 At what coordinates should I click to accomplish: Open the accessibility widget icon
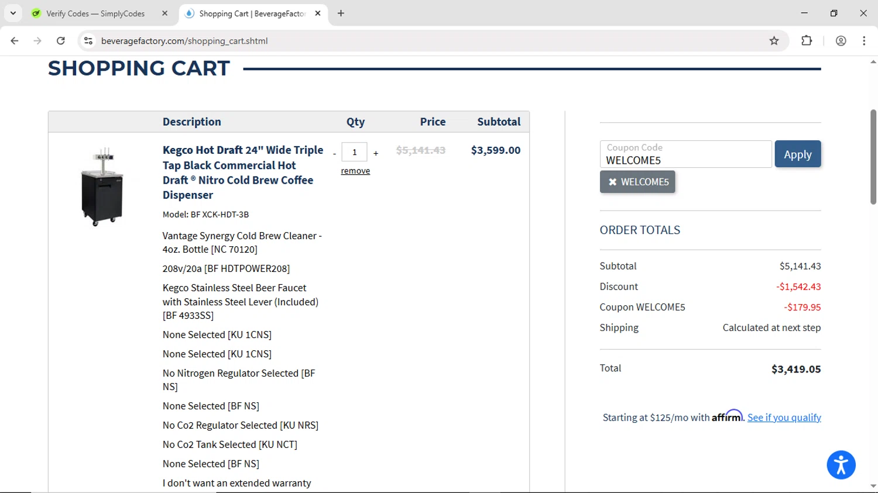pos(841,465)
